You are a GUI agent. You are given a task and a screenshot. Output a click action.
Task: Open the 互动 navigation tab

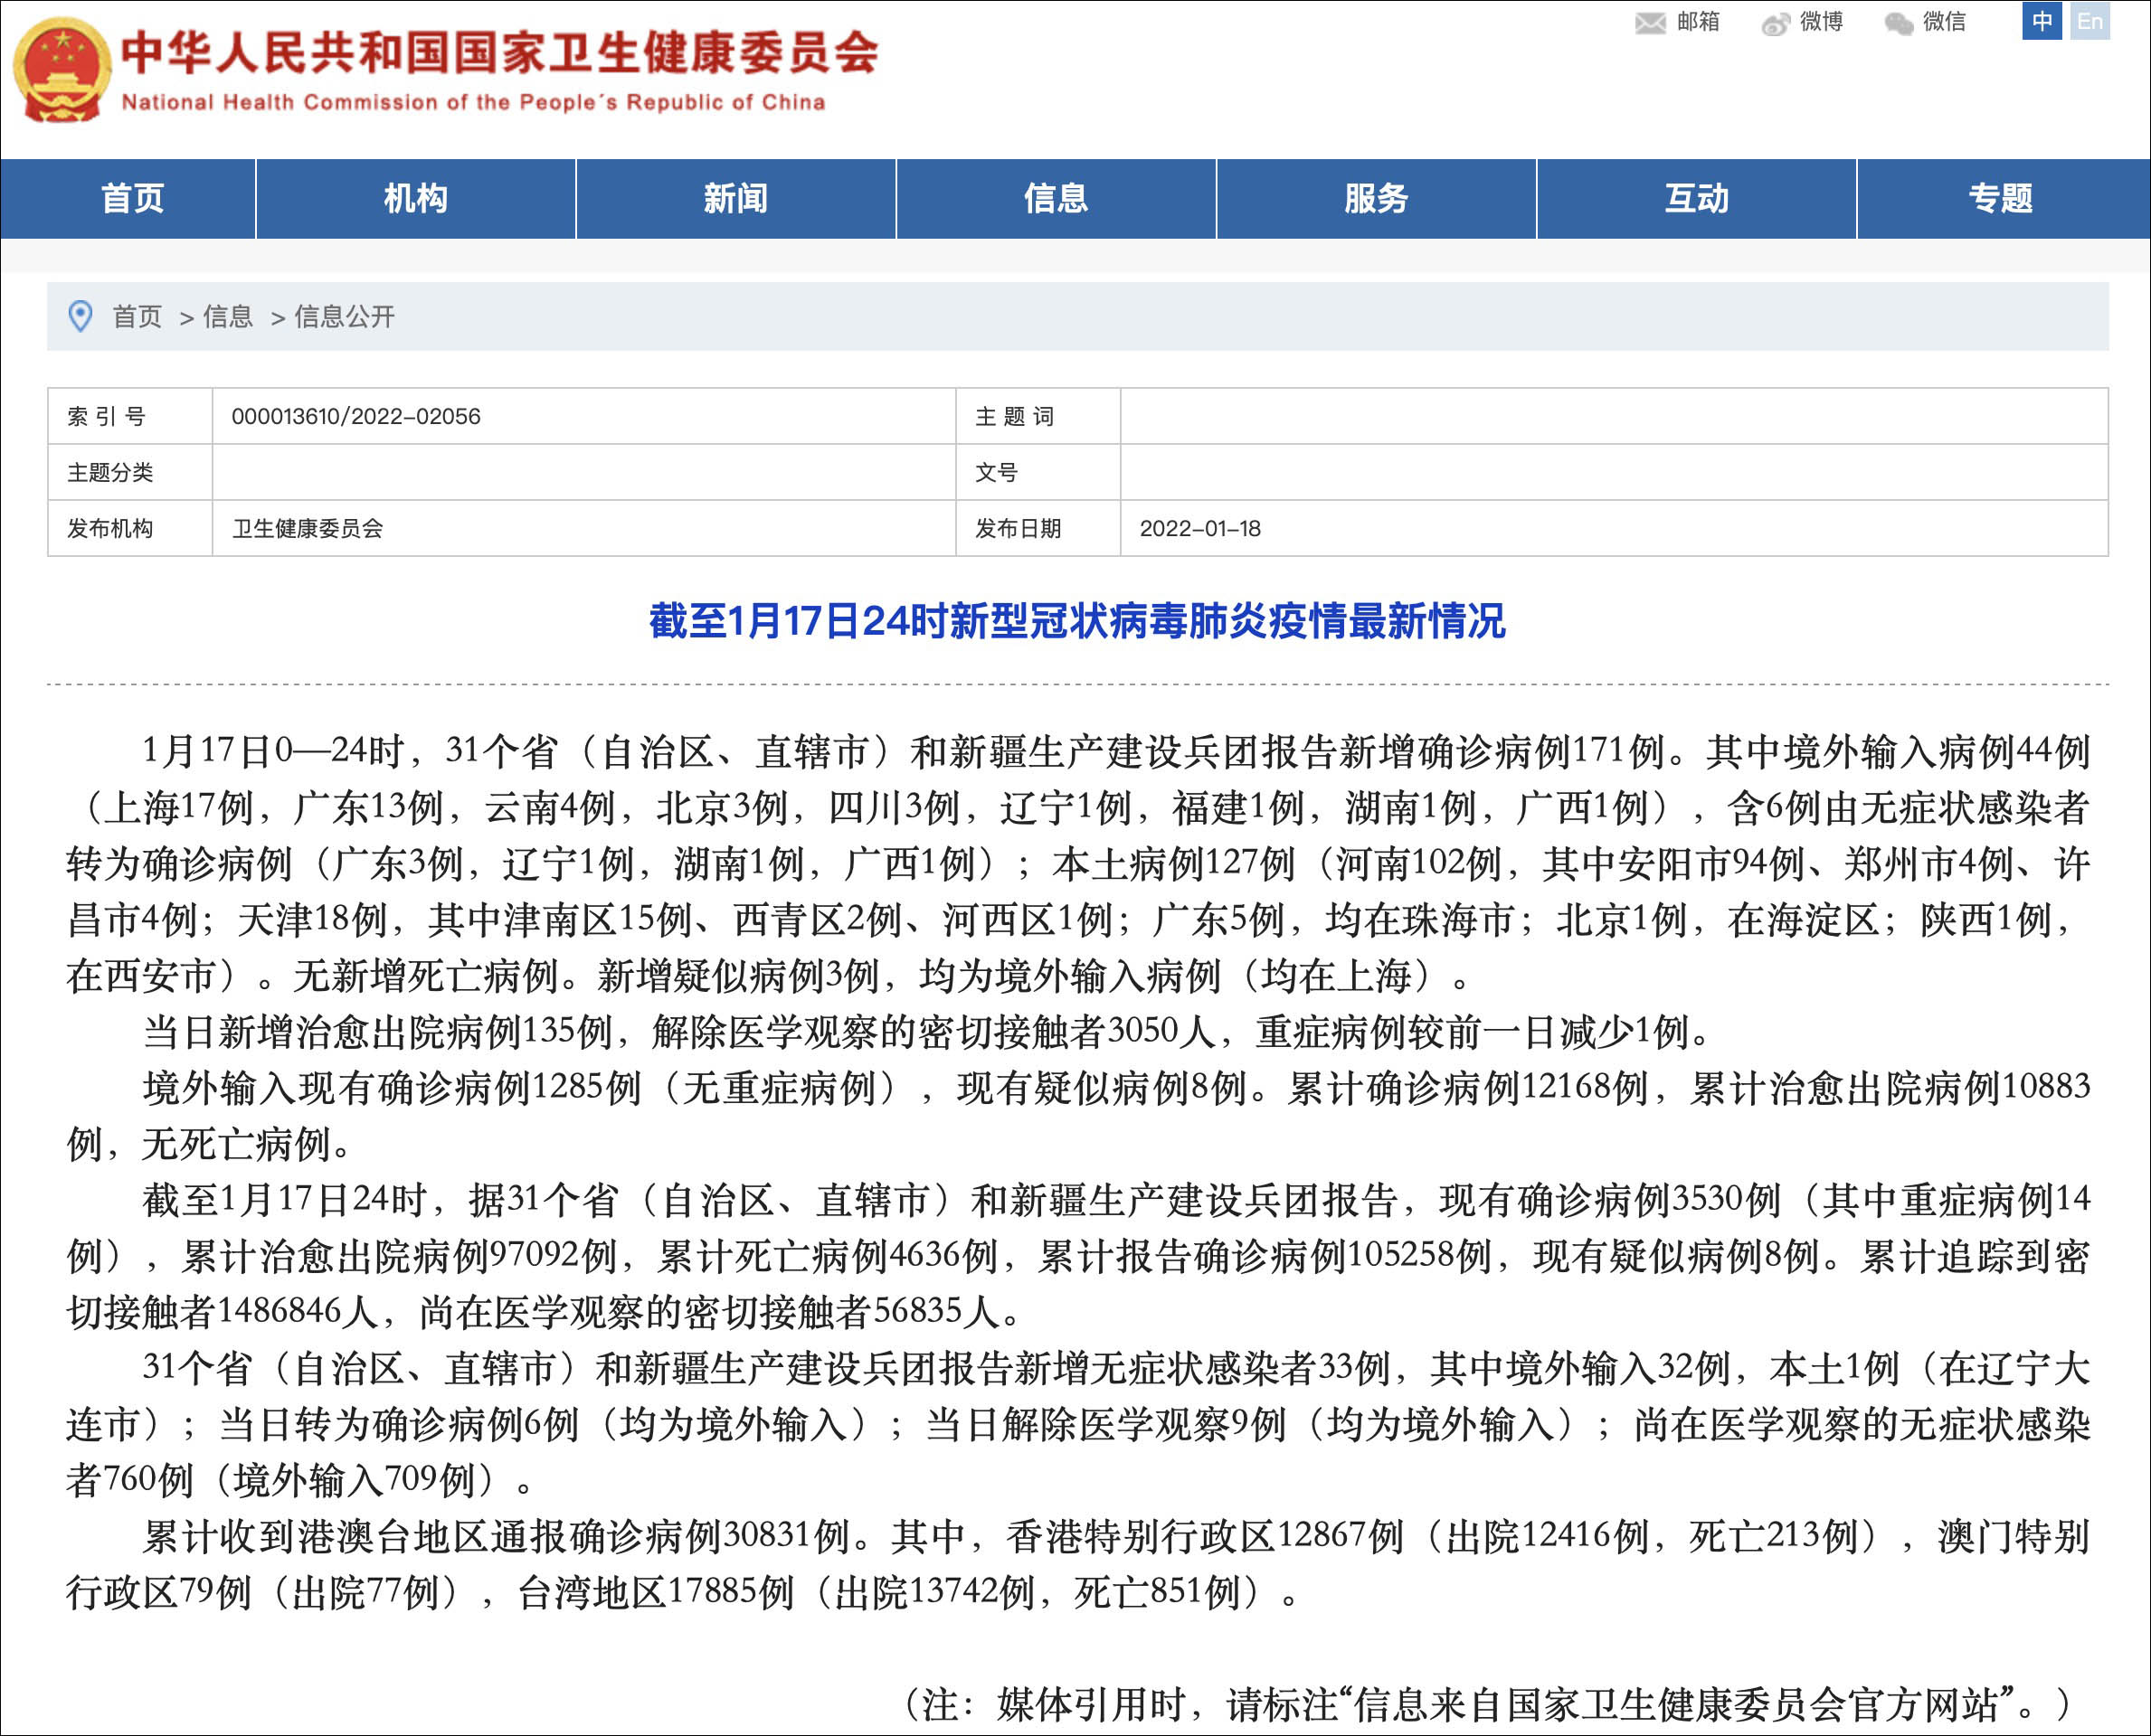pos(1696,199)
